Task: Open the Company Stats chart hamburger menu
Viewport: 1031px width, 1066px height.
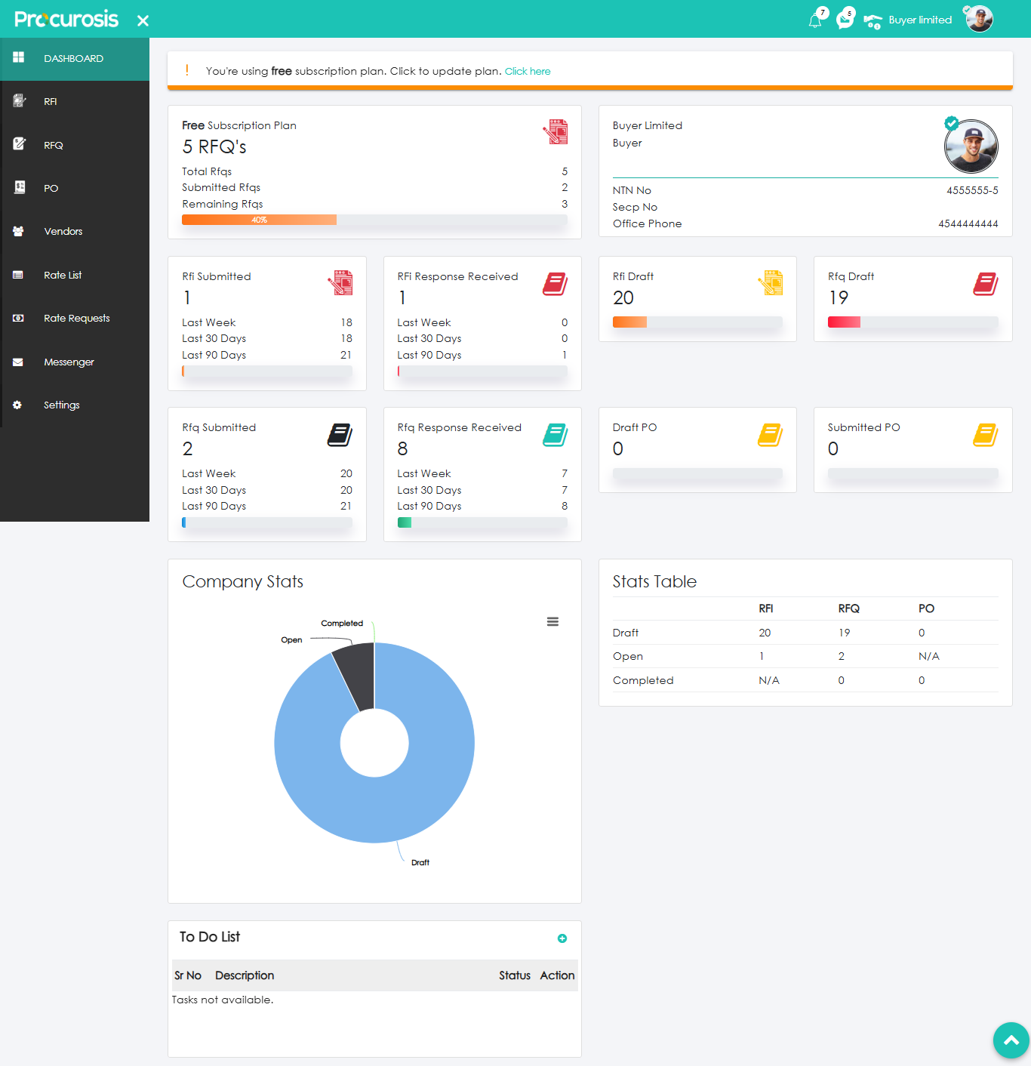Action: click(552, 621)
